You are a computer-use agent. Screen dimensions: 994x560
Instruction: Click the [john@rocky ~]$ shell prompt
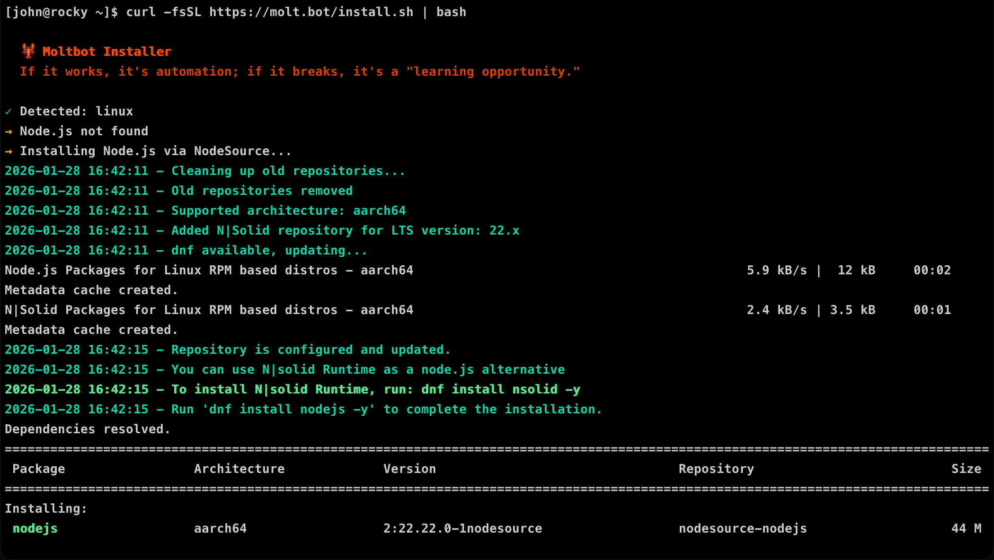[62, 12]
